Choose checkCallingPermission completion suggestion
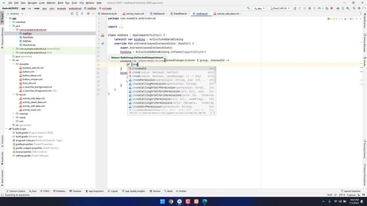This screenshot has width=367, height=206. pyautogui.click(x=171, y=84)
